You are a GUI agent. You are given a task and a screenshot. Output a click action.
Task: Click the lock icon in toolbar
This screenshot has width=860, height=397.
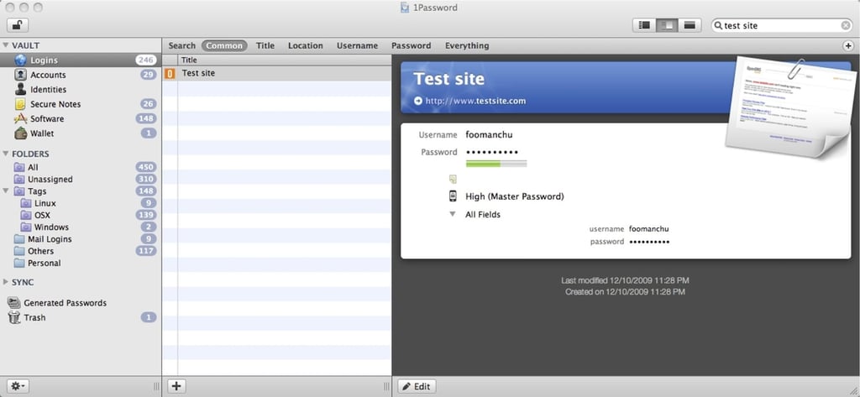pyautogui.click(x=18, y=25)
